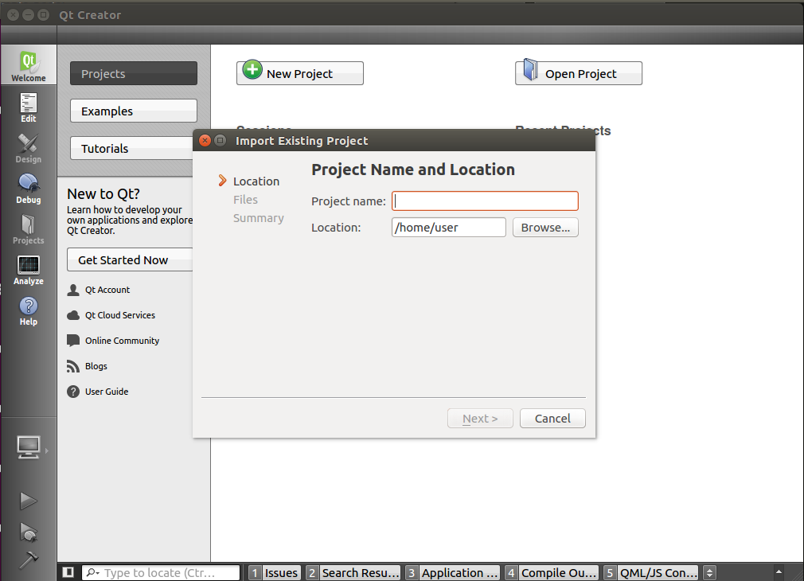
Task: Open the Projects mode in sidebar
Action: pyautogui.click(x=28, y=228)
